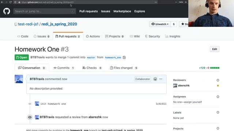Open the homework_one branch link
The width and height of the screenshot is (234, 131).
(113, 57)
